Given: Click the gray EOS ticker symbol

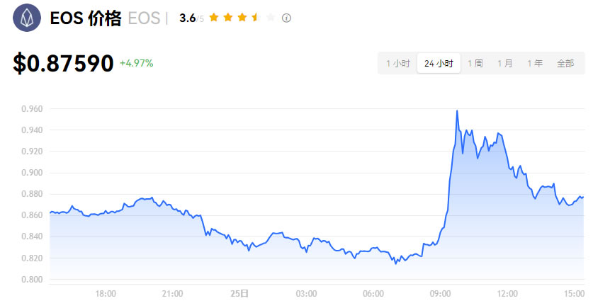Looking at the screenshot, I should pyautogui.click(x=144, y=19).
